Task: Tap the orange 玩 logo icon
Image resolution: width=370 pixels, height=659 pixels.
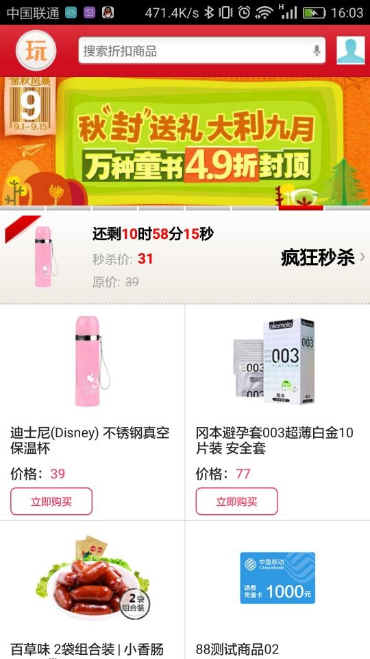Action: coord(36,51)
